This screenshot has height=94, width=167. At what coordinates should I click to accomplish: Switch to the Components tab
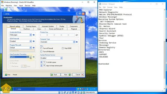pos(74,26)
